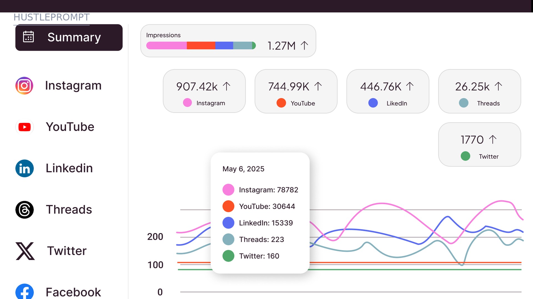533x299 pixels.
Task: Click the blue dot in tooltip LinkedIn row
Action: pos(228,223)
